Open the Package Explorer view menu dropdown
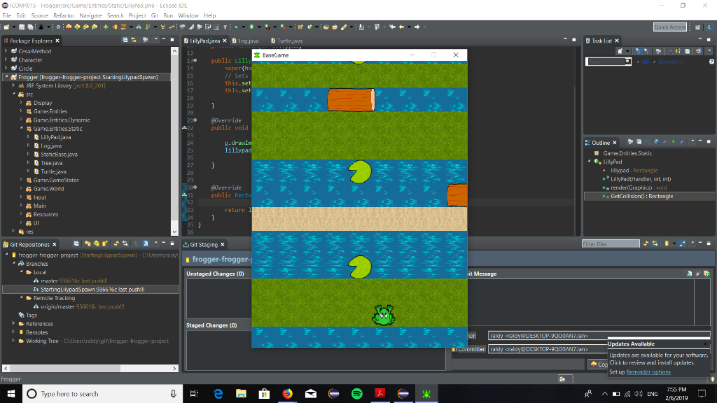This screenshot has height=403, width=717. [x=155, y=40]
